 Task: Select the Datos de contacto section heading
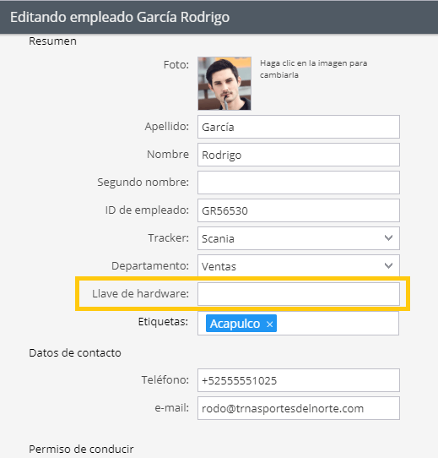(75, 353)
